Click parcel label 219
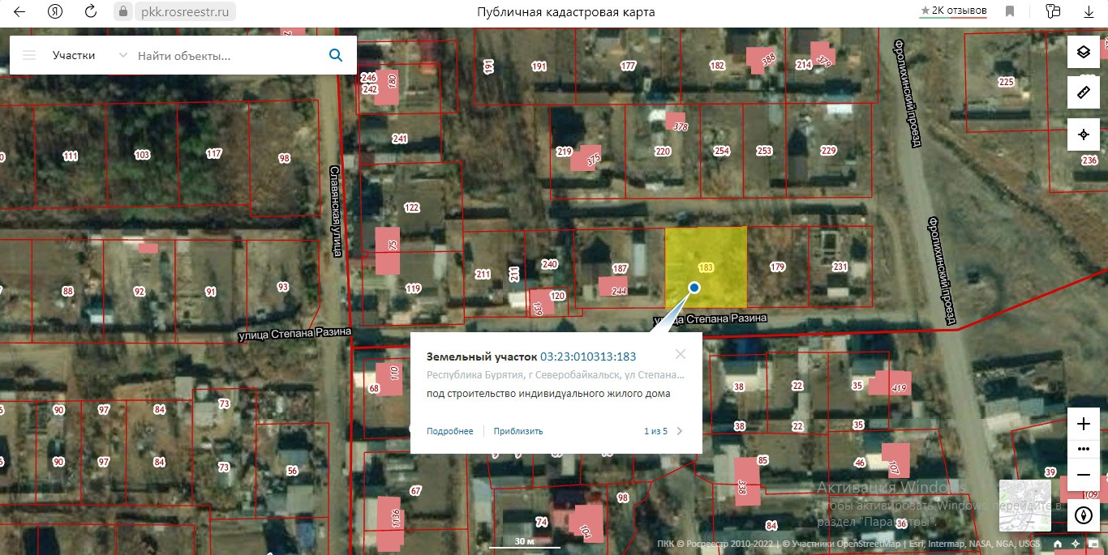This screenshot has width=1108, height=555. [565, 152]
